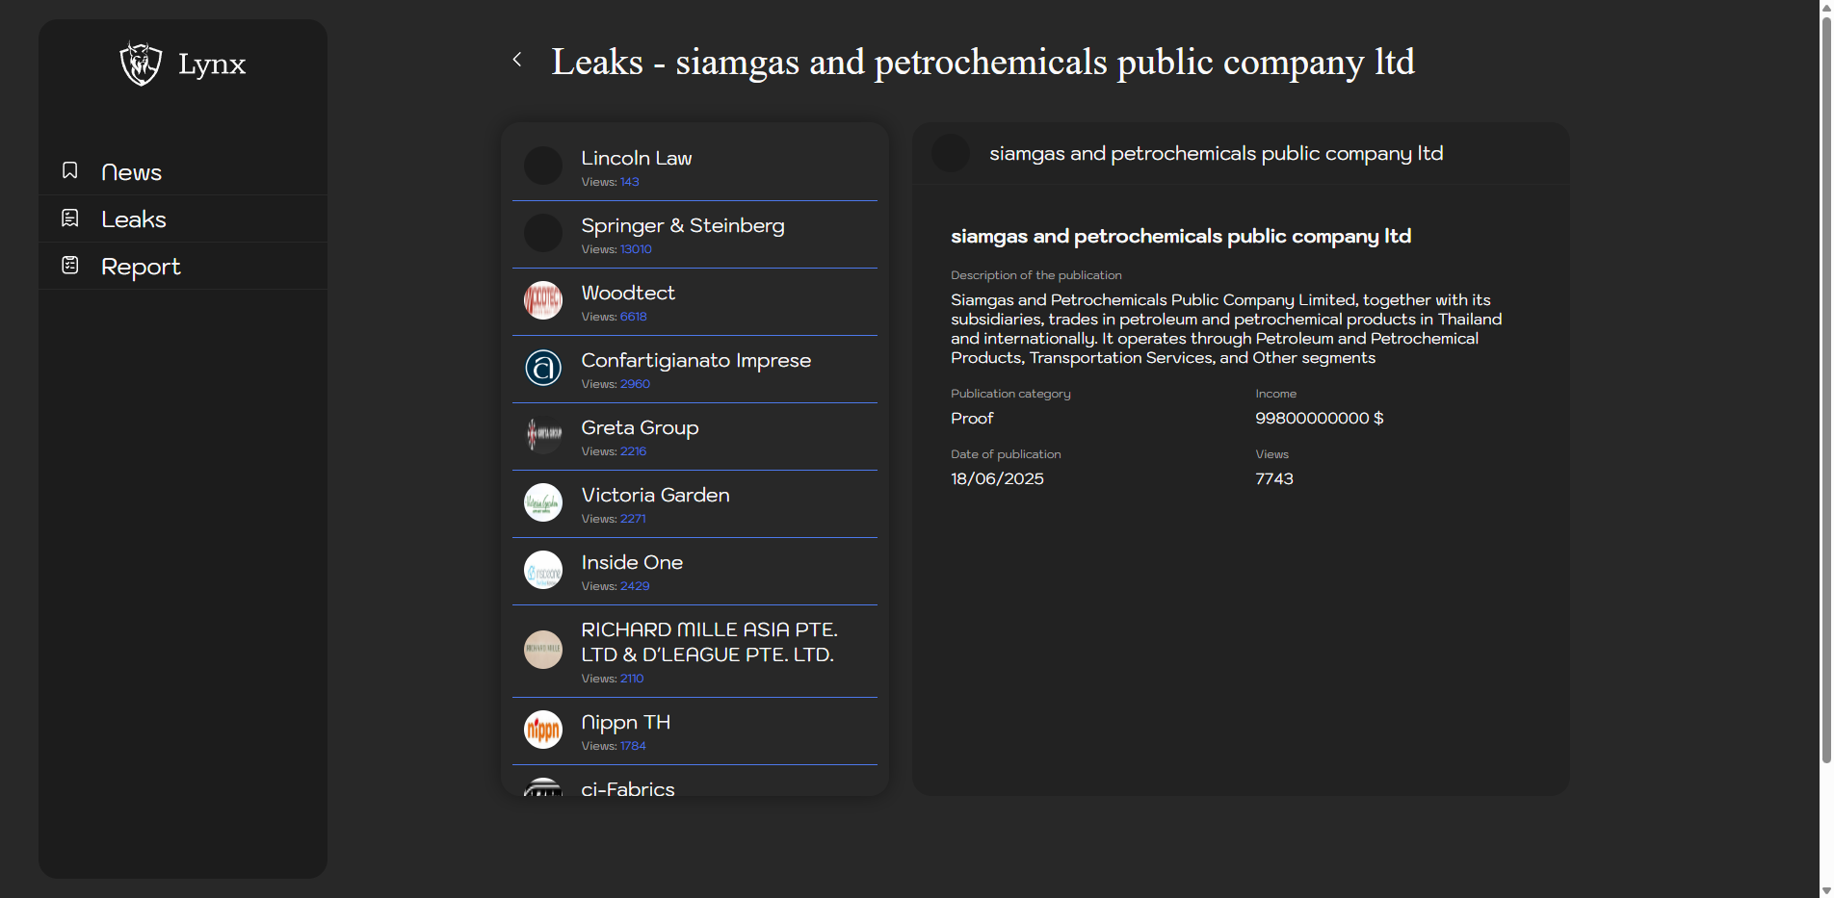
Task: Click the Leaks document icon
Action: 70,218
